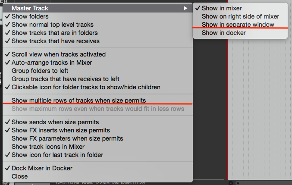292x185 pixels.
Task: Toggle Show FX inserts when size permits
Action: pos(60,130)
